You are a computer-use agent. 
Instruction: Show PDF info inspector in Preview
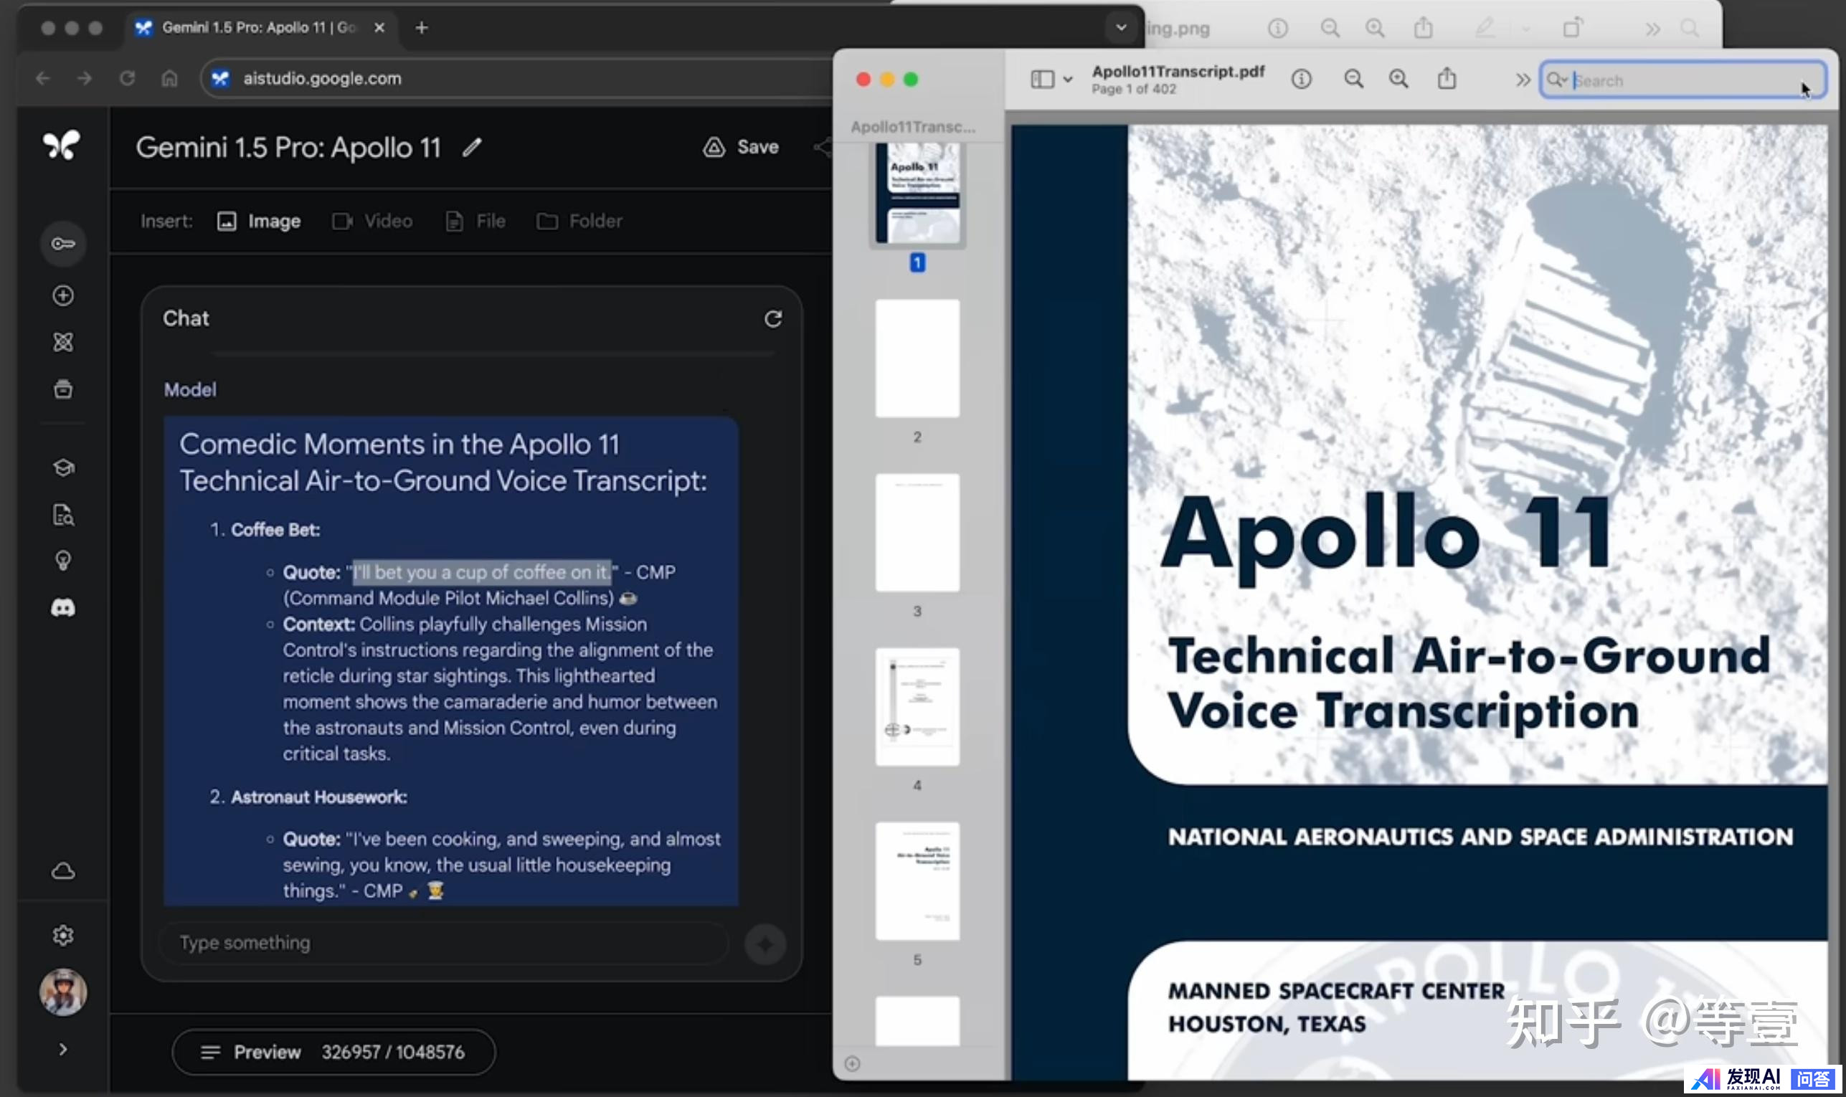point(1301,79)
